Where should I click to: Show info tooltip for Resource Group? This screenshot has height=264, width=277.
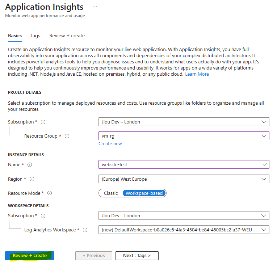[67, 136]
